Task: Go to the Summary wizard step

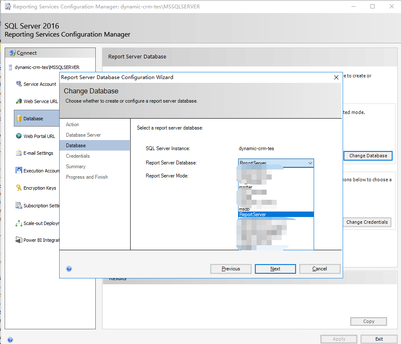Action: 76,167
